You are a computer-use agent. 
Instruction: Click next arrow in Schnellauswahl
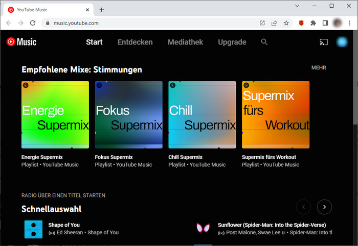tap(324, 207)
